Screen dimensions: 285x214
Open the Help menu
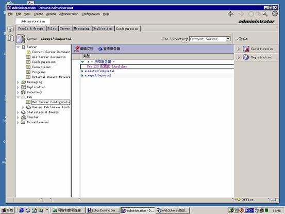106,14
